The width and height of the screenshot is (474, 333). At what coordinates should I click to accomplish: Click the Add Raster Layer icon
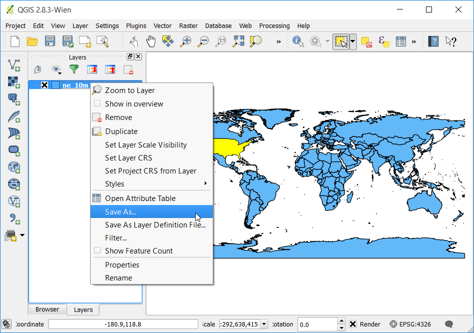tap(14, 82)
